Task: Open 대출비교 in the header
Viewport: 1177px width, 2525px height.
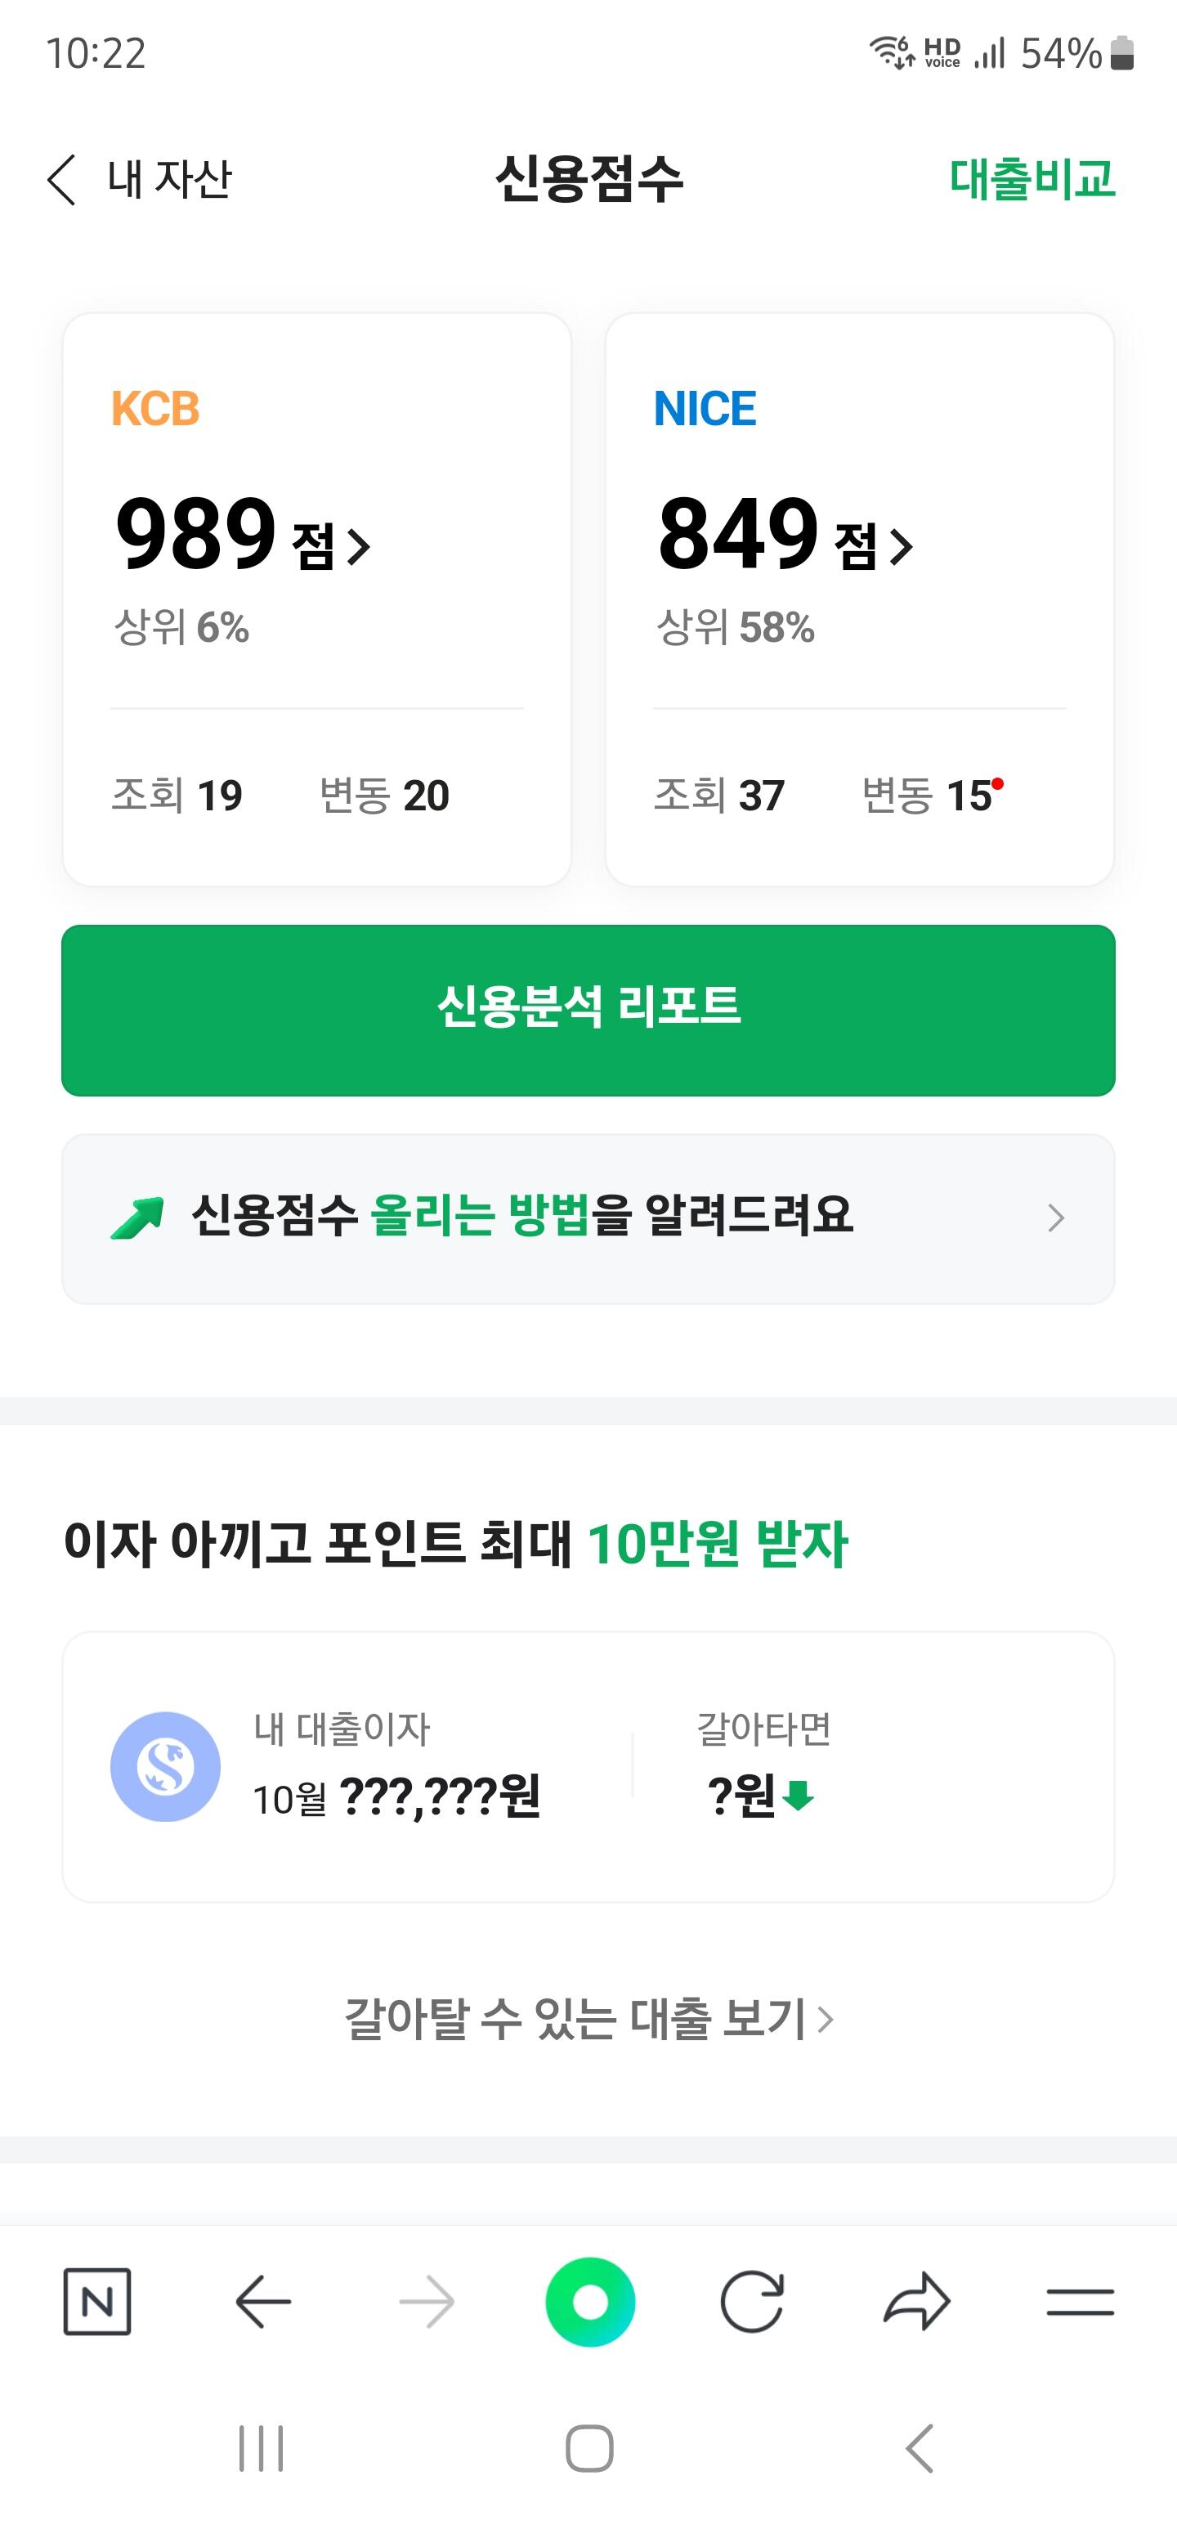Action: coord(1032,179)
